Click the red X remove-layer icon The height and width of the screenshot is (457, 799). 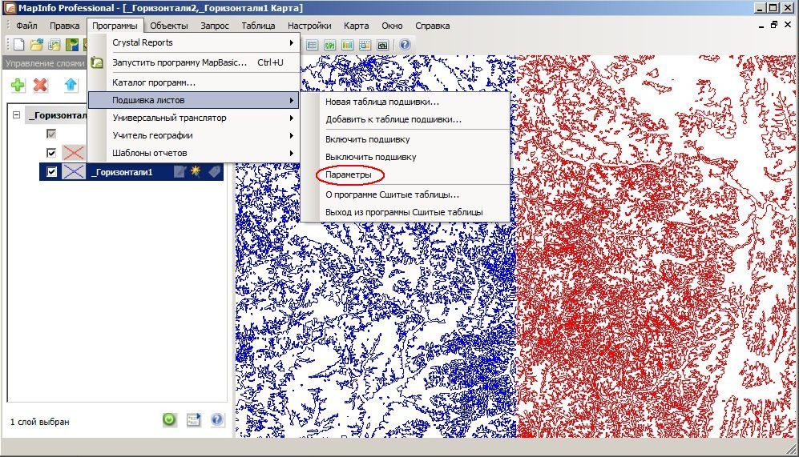point(40,85)
